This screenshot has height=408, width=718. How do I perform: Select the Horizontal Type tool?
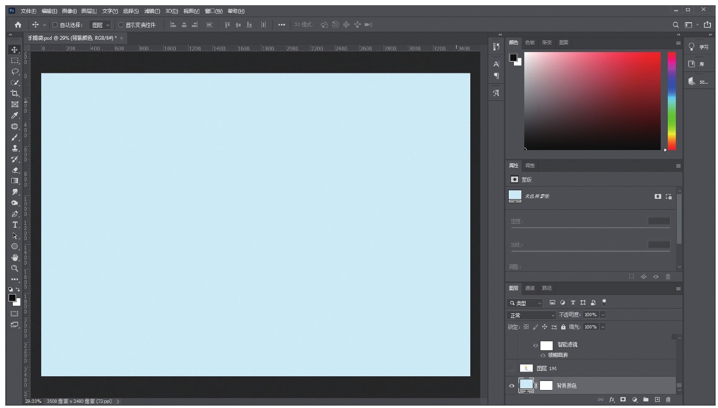click(x=15, y=224)
